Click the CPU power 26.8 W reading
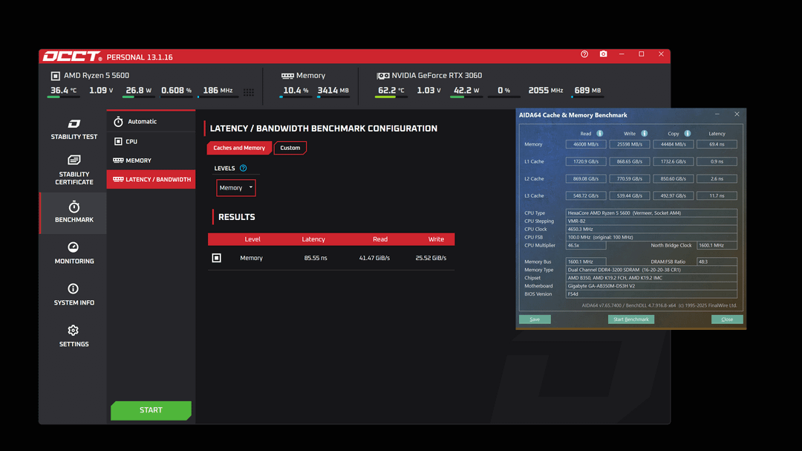The height and width of the screenshot is (451, 802). point(138,91)
